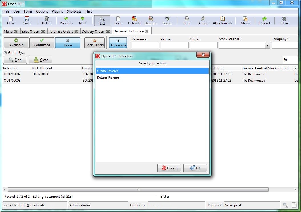Click OK in the Selection dialog
This screenshot has width=301, height=212.
(195, 168)
